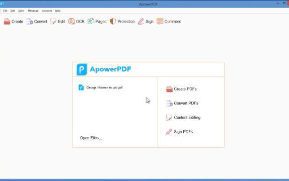Click the Content Editing icon
This screenshot has width=289, height=181.
tap(169, 118)
